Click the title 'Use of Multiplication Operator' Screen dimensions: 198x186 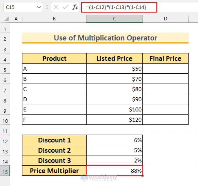pyautogui.click(x=105, y=38)
